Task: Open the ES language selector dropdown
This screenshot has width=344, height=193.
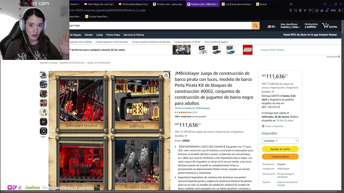Action: tap(272, 27)
